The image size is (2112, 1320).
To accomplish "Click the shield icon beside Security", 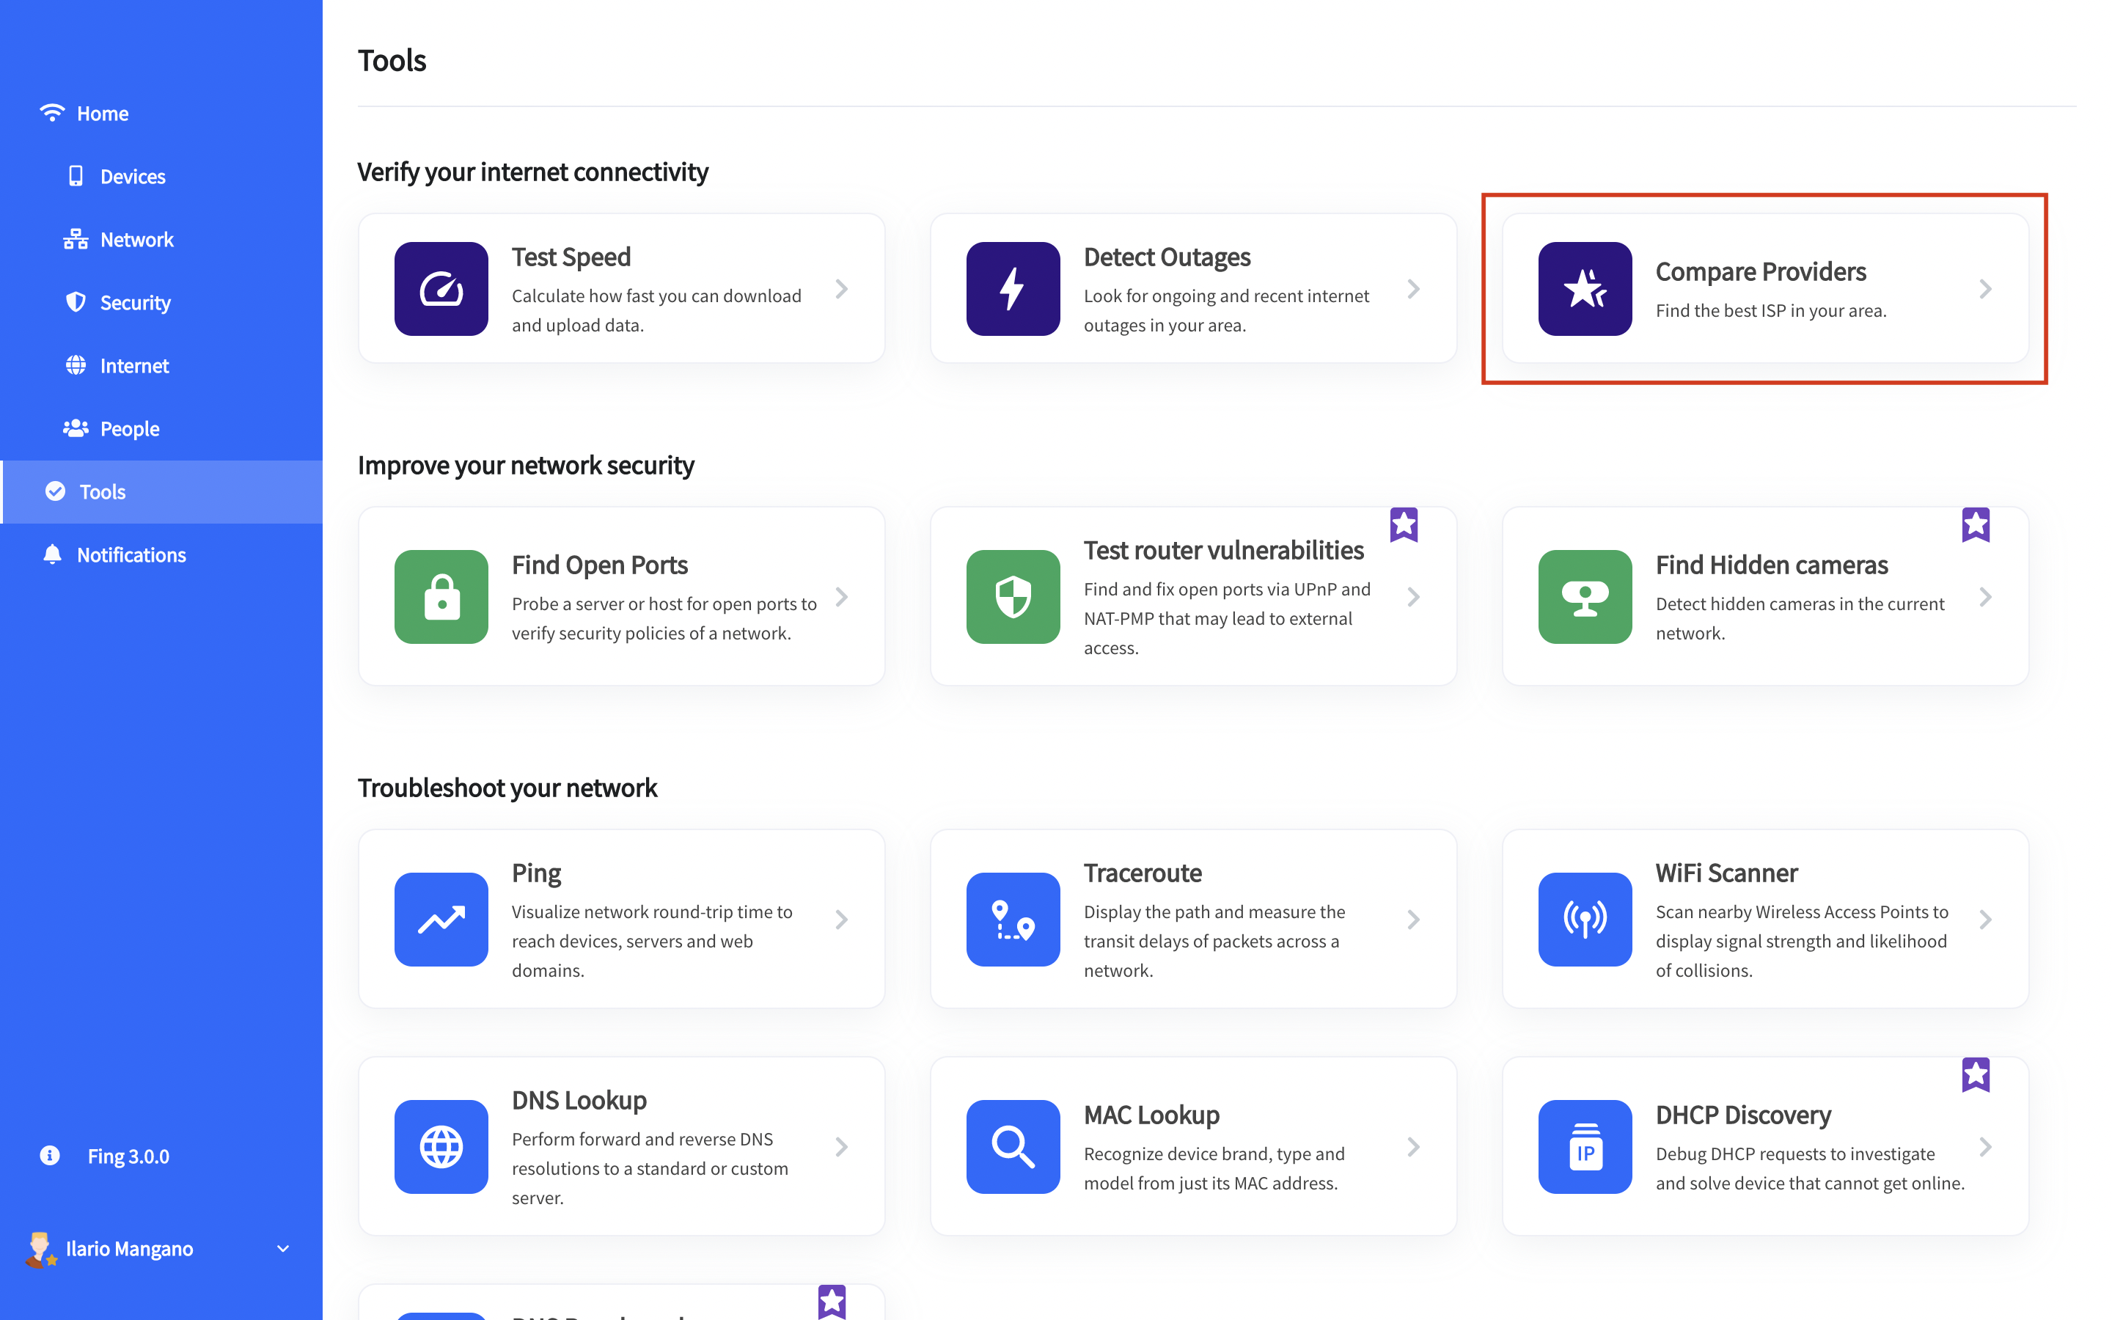I will (76, 302).
